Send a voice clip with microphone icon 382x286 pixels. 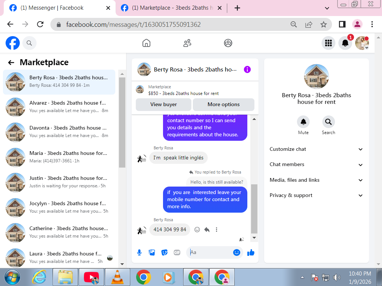pyautogui.click(x=140, y=253)
